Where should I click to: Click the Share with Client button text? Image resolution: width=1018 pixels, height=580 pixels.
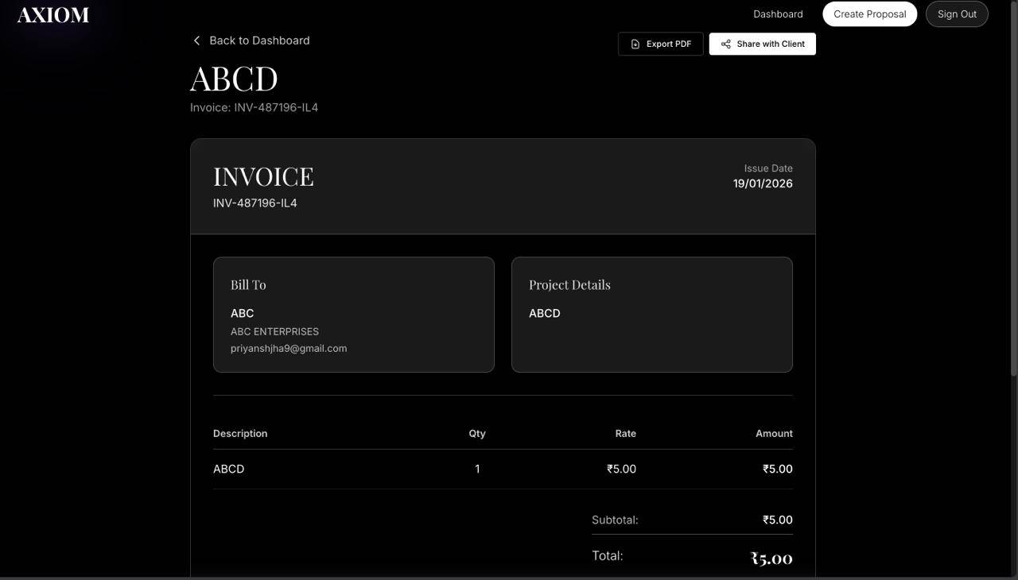pyautogui.click(x=770, y=44)
